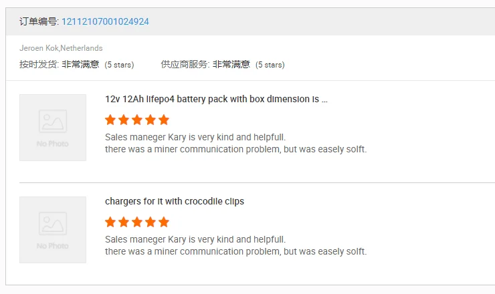The image size is (495, 294).
Task: Click the No Photo placeholder for chargers
Action: (53, 230)
